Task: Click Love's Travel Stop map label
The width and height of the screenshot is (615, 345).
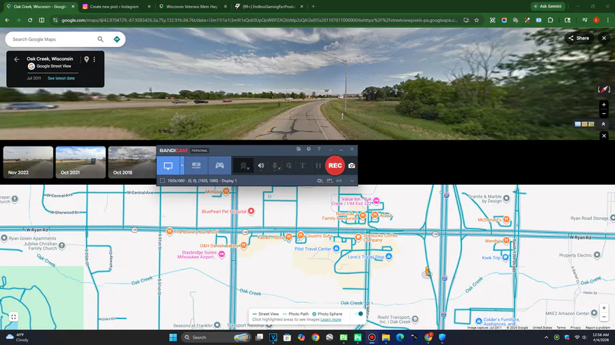Action: pos(366,257)
